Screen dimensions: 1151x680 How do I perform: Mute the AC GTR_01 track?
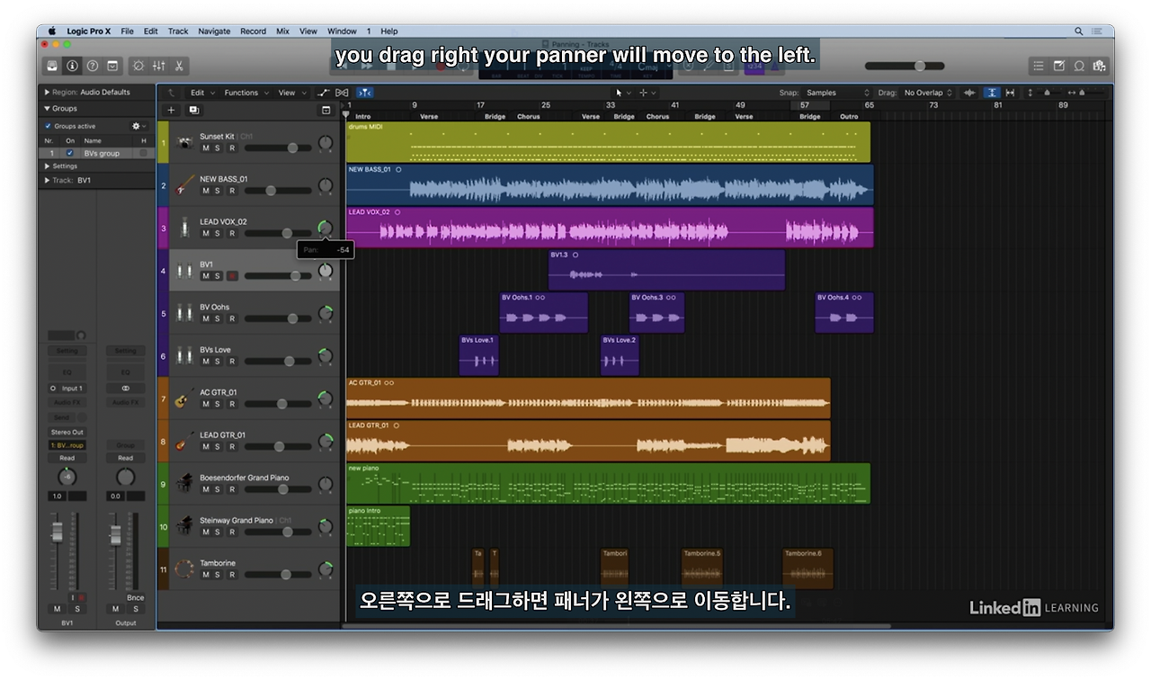(x=205, y=404)
